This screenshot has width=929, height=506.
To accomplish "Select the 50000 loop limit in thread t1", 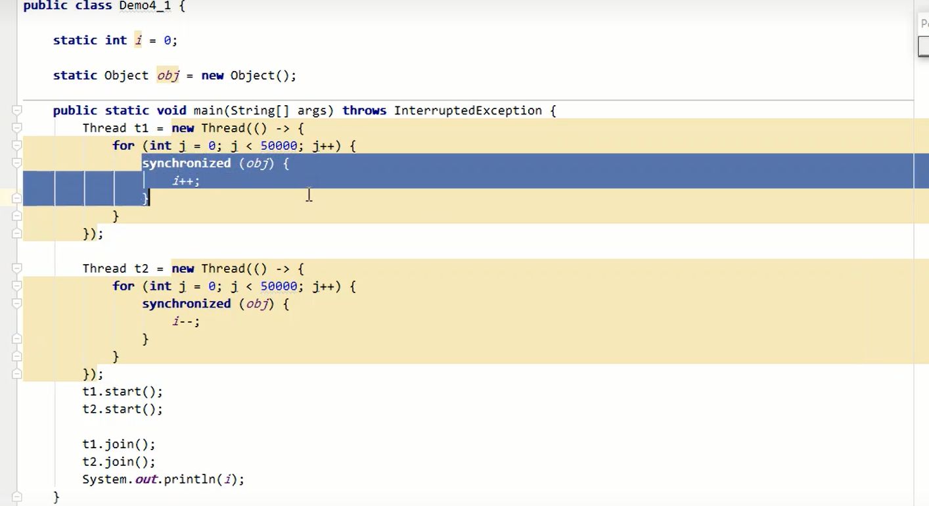I will [x=279, y=145].
